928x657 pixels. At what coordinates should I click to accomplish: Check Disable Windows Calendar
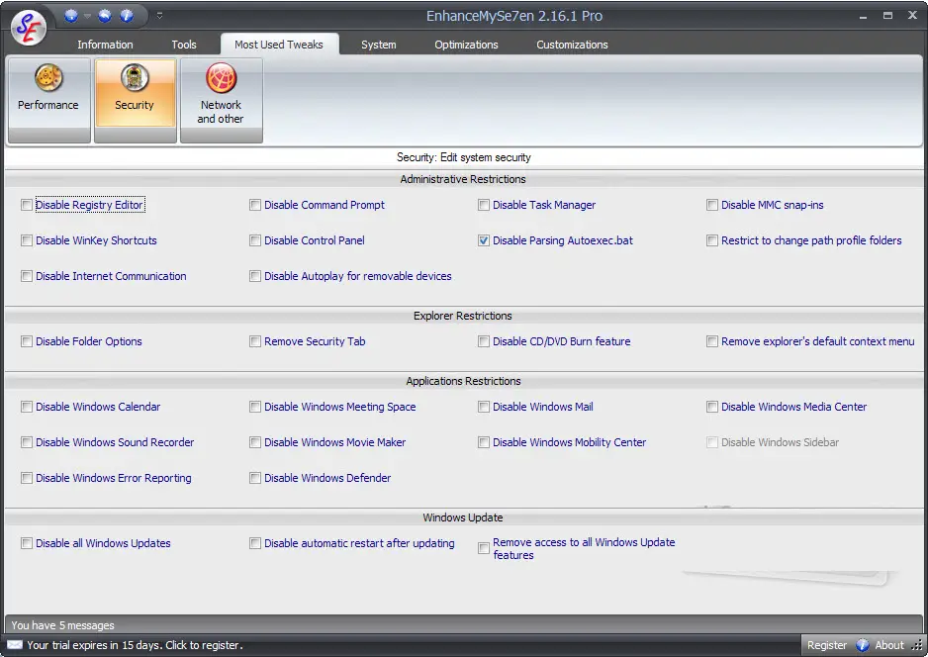[26, 407]
